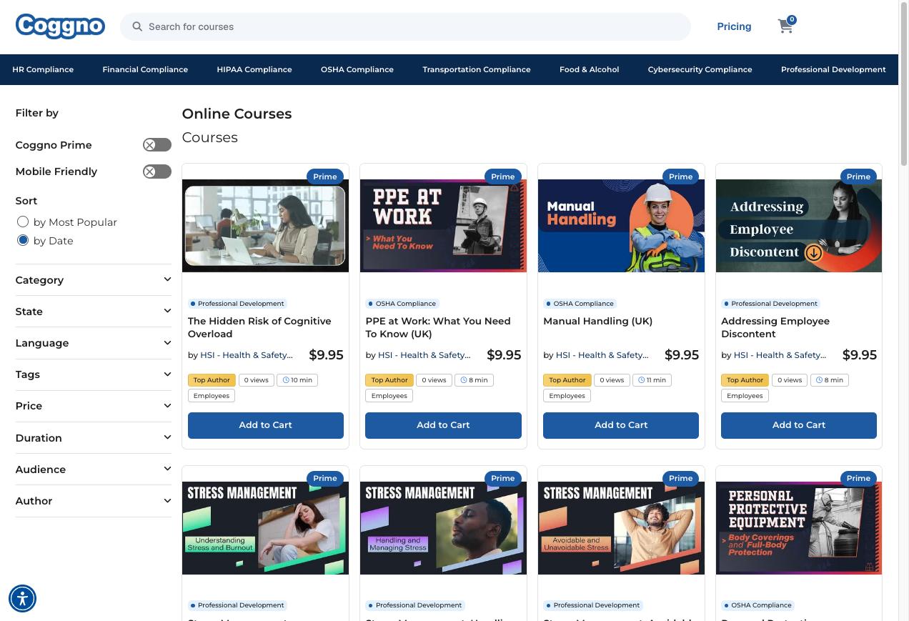Open Professional Development menu
This screenshot has height=621, width=909.
[833, 69]
